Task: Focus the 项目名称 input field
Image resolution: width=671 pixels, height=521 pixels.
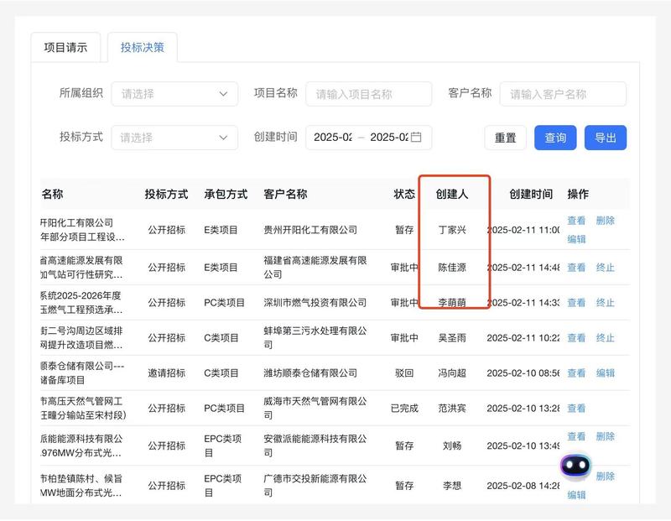Action: click(368, 94)
